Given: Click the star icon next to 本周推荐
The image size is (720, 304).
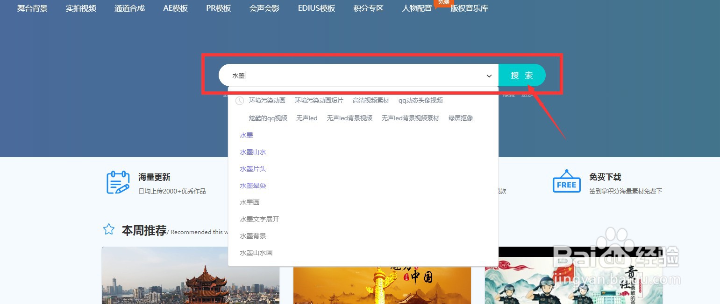Looking at the screenshot, I should pos(108,228).
